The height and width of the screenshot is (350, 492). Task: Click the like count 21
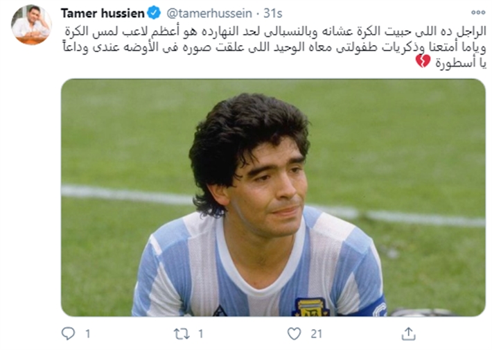tap(316, 334)
